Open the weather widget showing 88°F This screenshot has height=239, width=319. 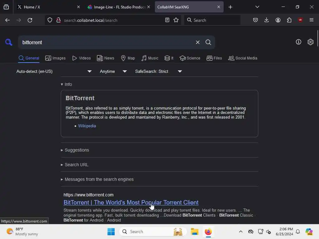coord(22,232)
